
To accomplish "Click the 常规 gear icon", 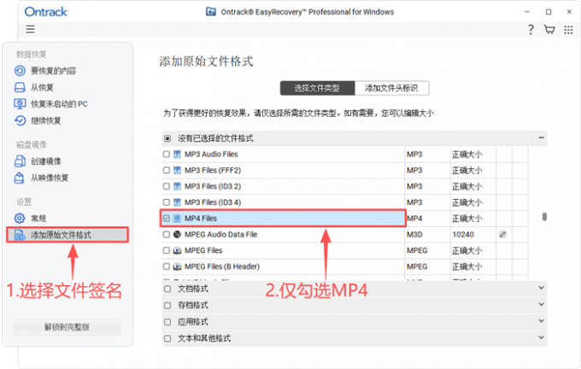I will tap(20, 218).
